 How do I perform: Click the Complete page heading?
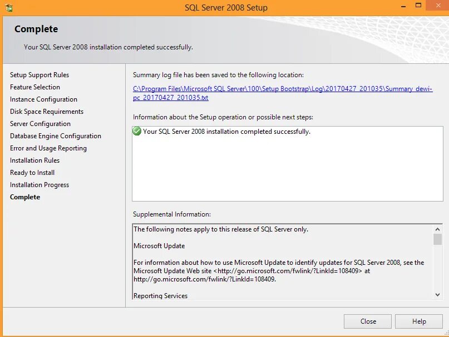coord(36,29)
